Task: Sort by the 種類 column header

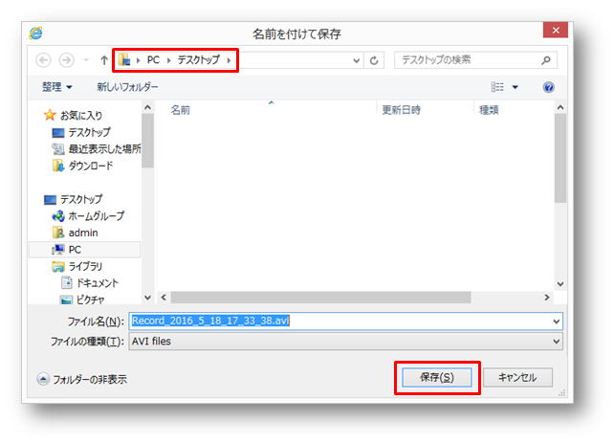Action: (489, 110)
